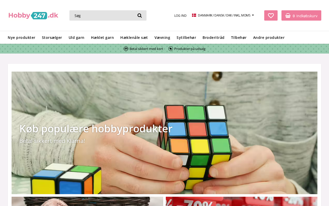This screenshot has width=329, height=206.
Task: Click the Danish flag icon
Action: pos(194,15)
